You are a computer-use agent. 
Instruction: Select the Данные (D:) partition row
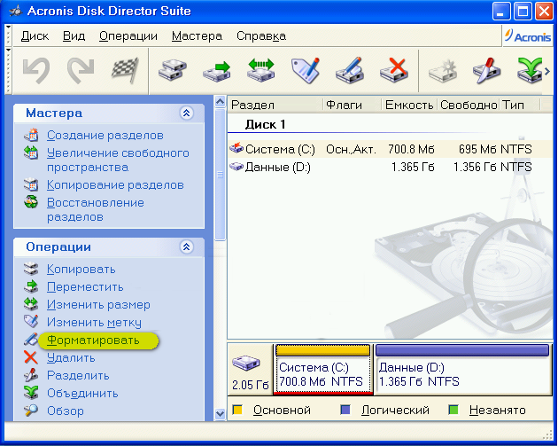(390, 167)
